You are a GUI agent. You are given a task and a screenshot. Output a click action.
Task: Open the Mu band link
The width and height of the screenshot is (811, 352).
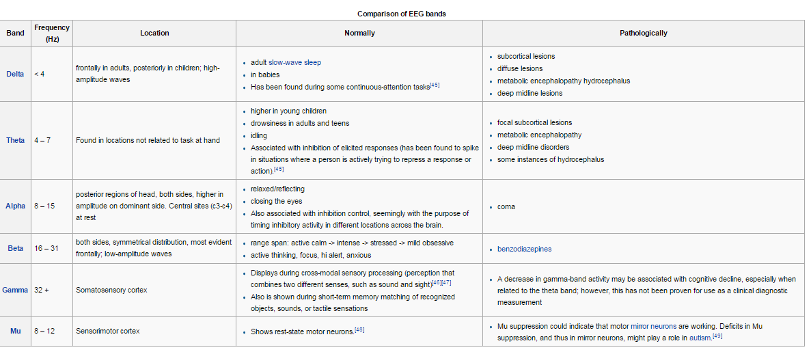15,331
